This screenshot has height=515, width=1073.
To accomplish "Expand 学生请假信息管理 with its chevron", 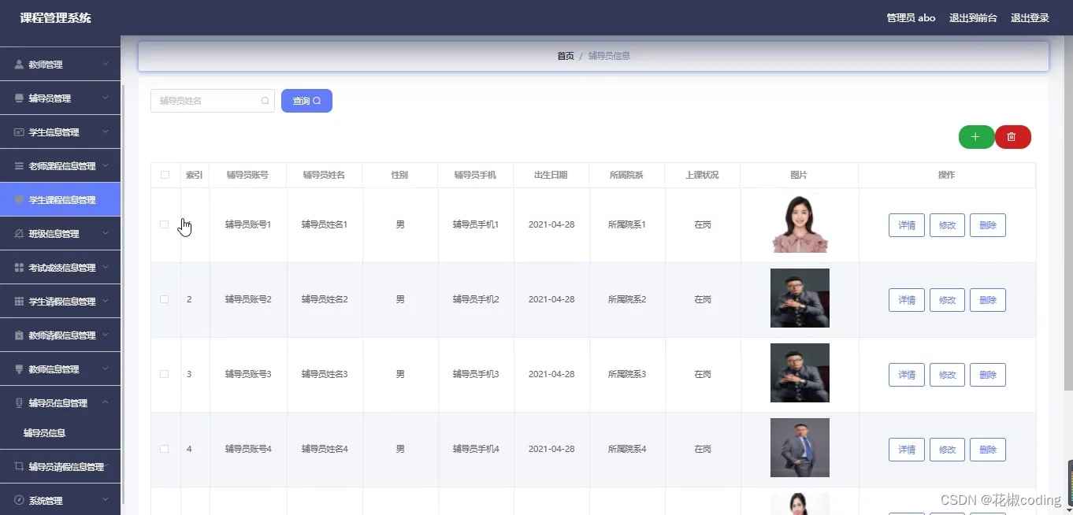I will [x=106, y=302].
